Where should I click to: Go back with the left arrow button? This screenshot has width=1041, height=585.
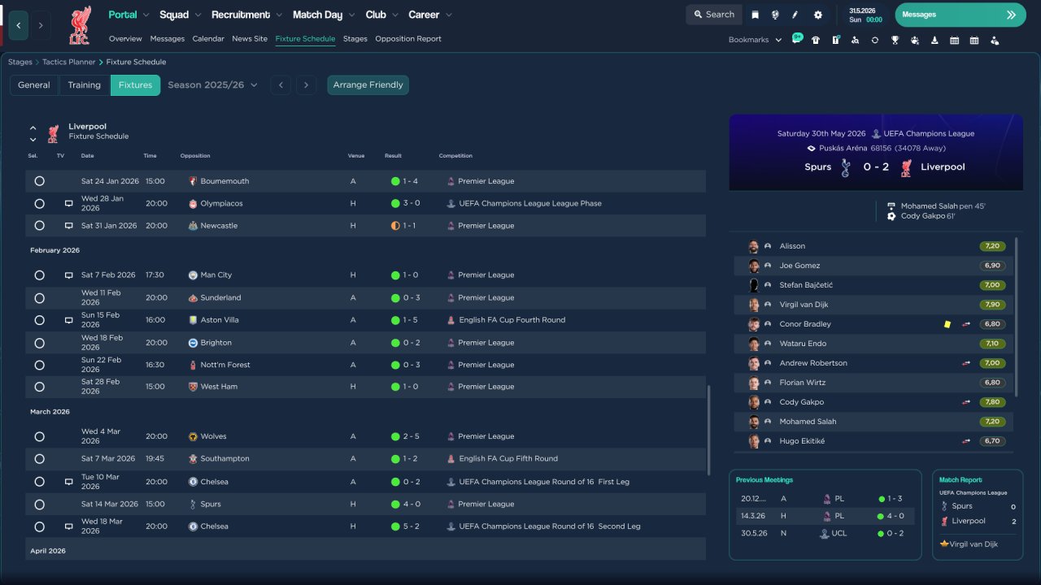coord(19,25)
